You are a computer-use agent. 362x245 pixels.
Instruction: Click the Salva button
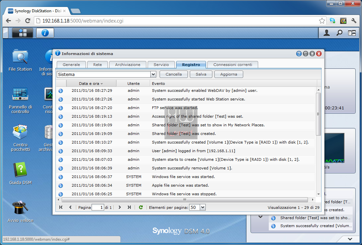(201, 74)
